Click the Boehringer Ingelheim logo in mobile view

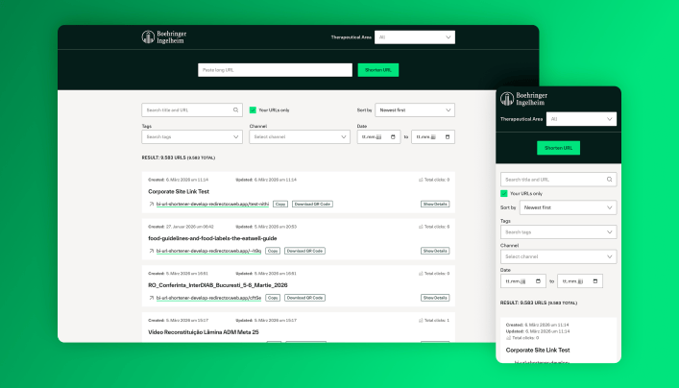524,99
